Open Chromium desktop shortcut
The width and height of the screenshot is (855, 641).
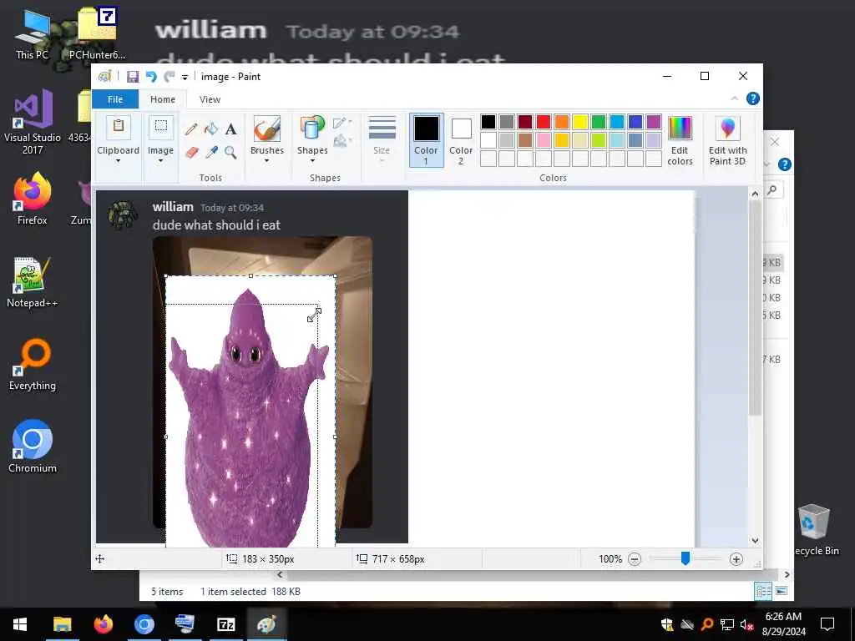point(33,447)
